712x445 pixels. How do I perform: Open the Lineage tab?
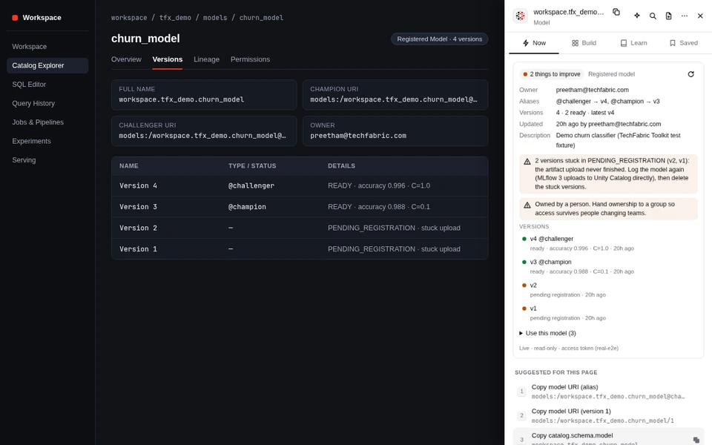point(207,59)
